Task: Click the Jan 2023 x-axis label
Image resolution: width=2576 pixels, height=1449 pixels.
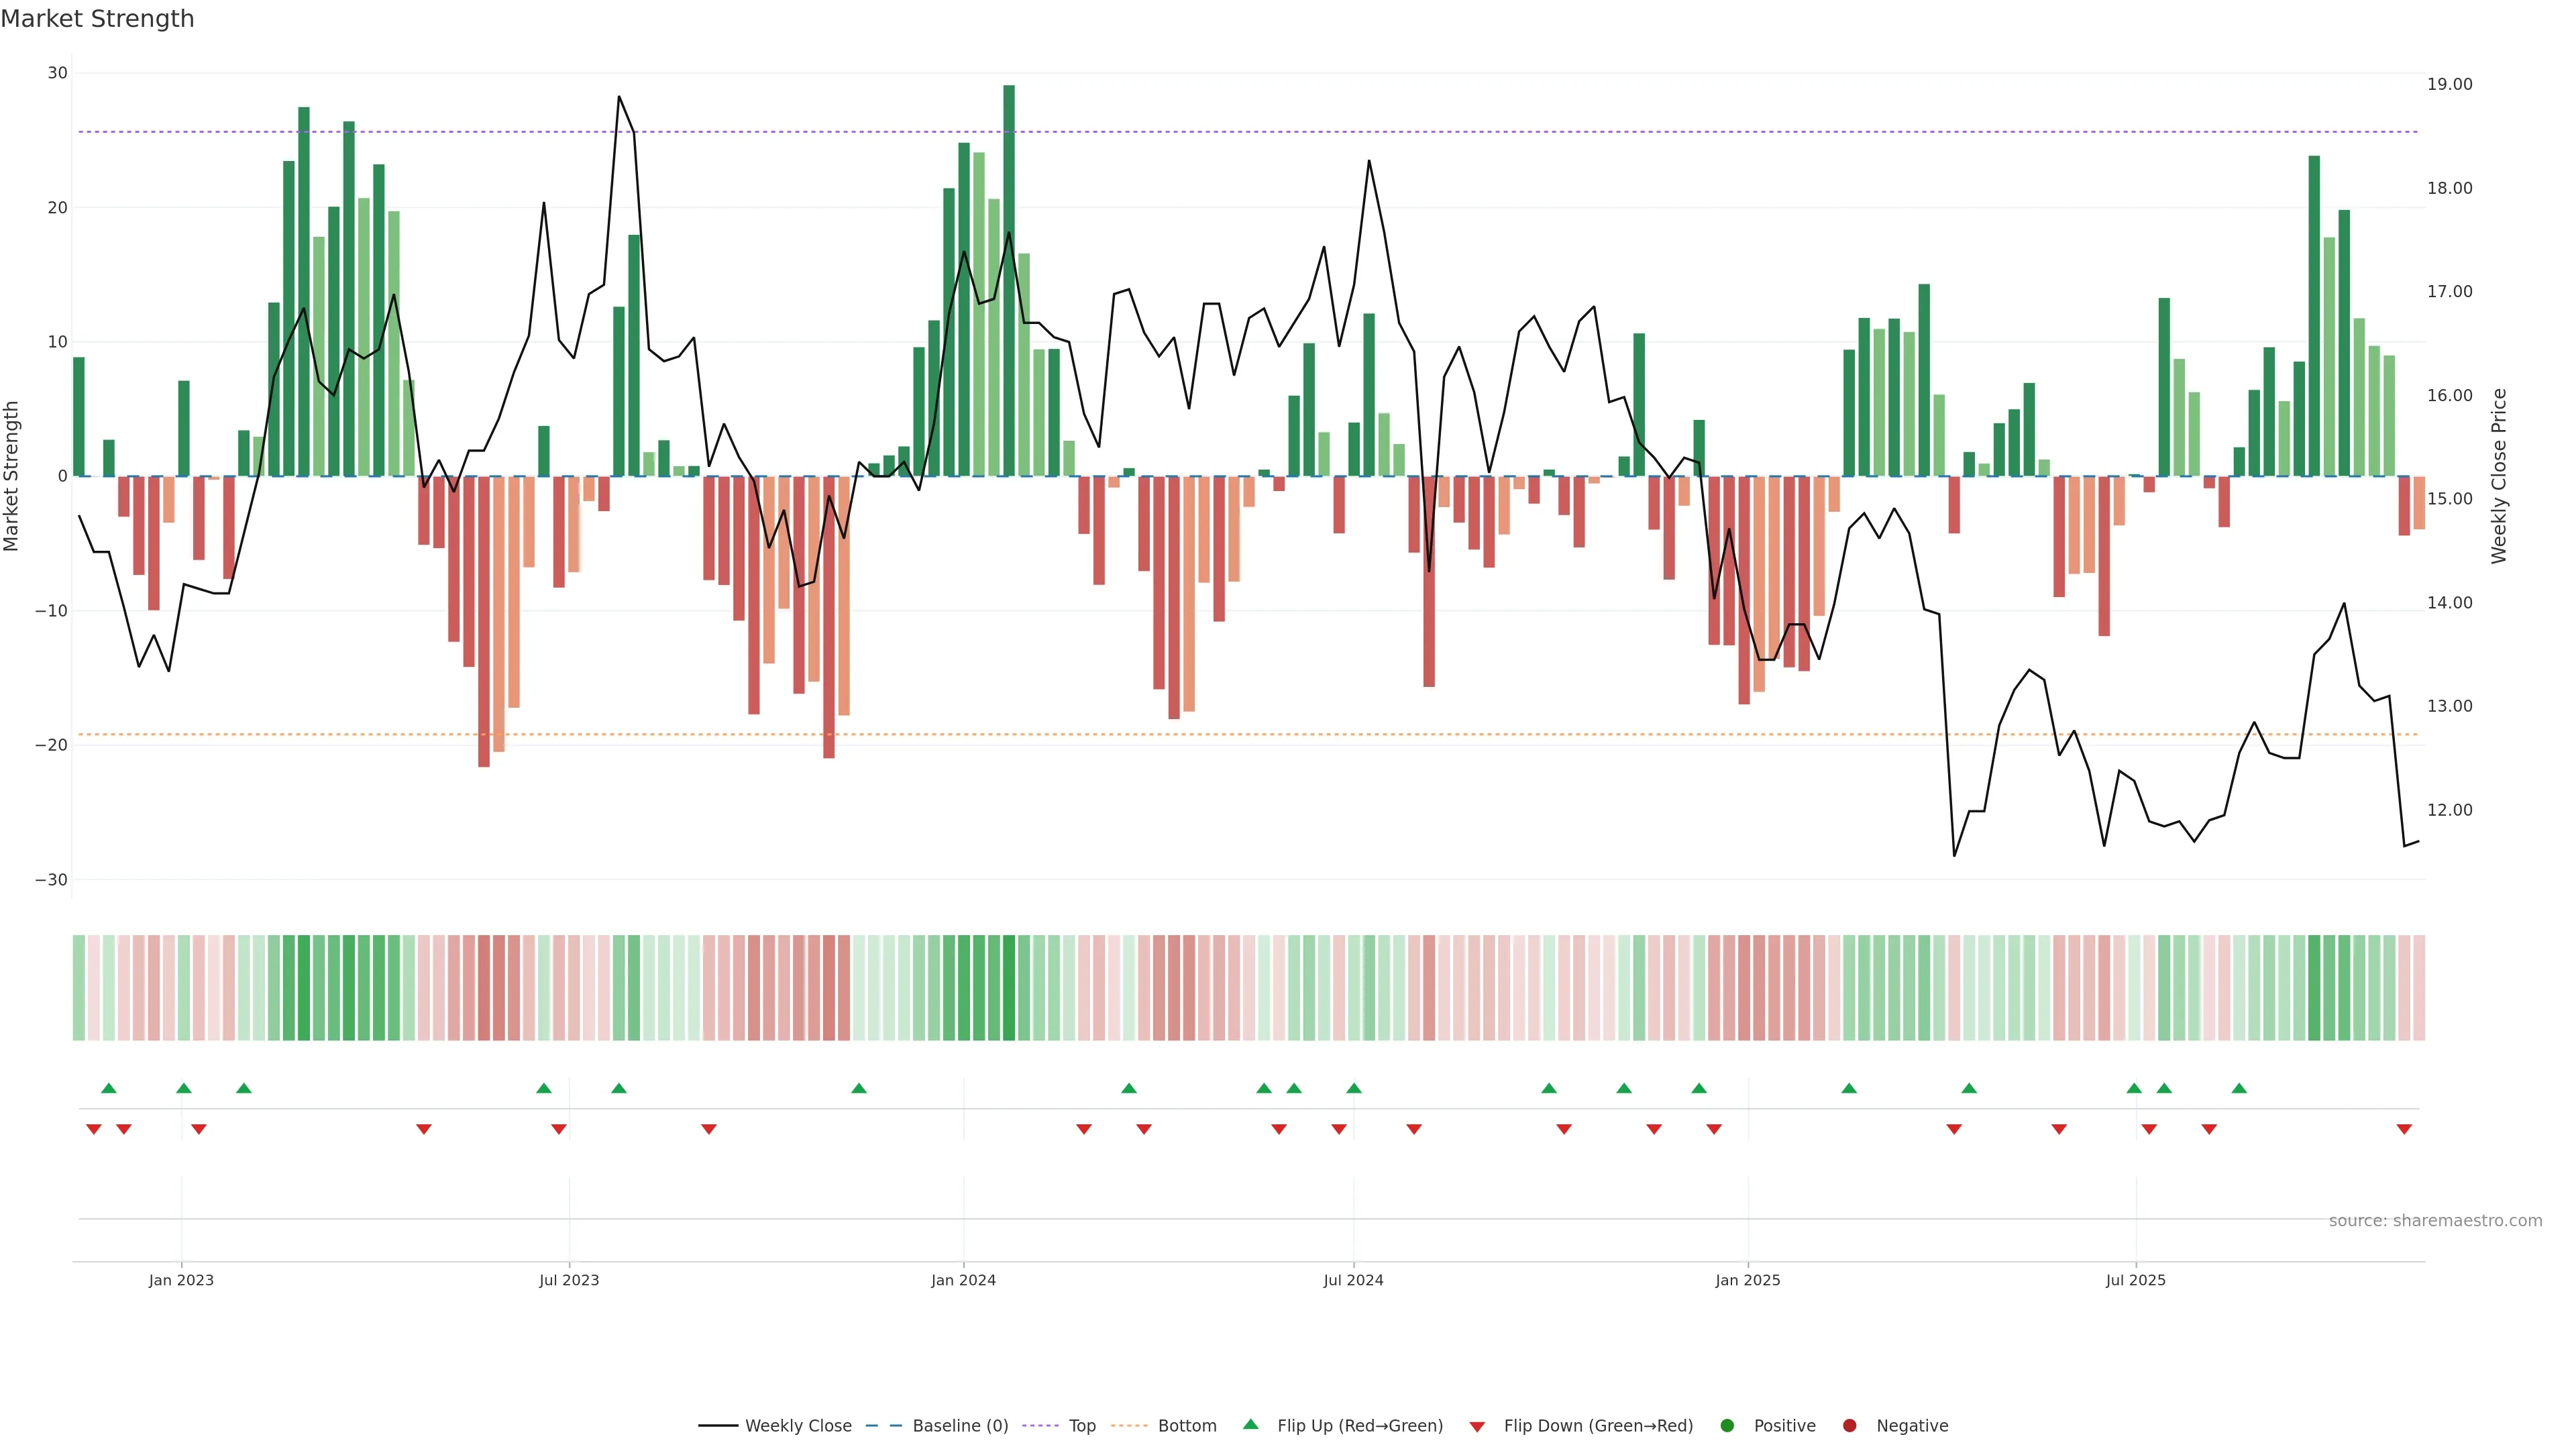Action: pos(181,1280)
